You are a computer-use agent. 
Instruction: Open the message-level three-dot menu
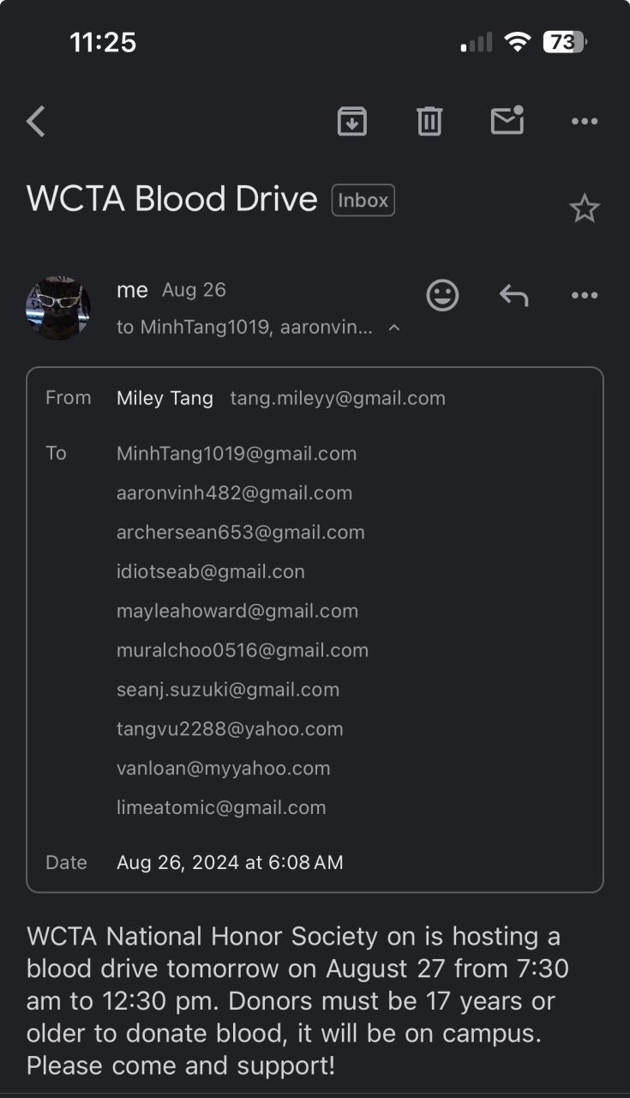click(x=585, y=296)
